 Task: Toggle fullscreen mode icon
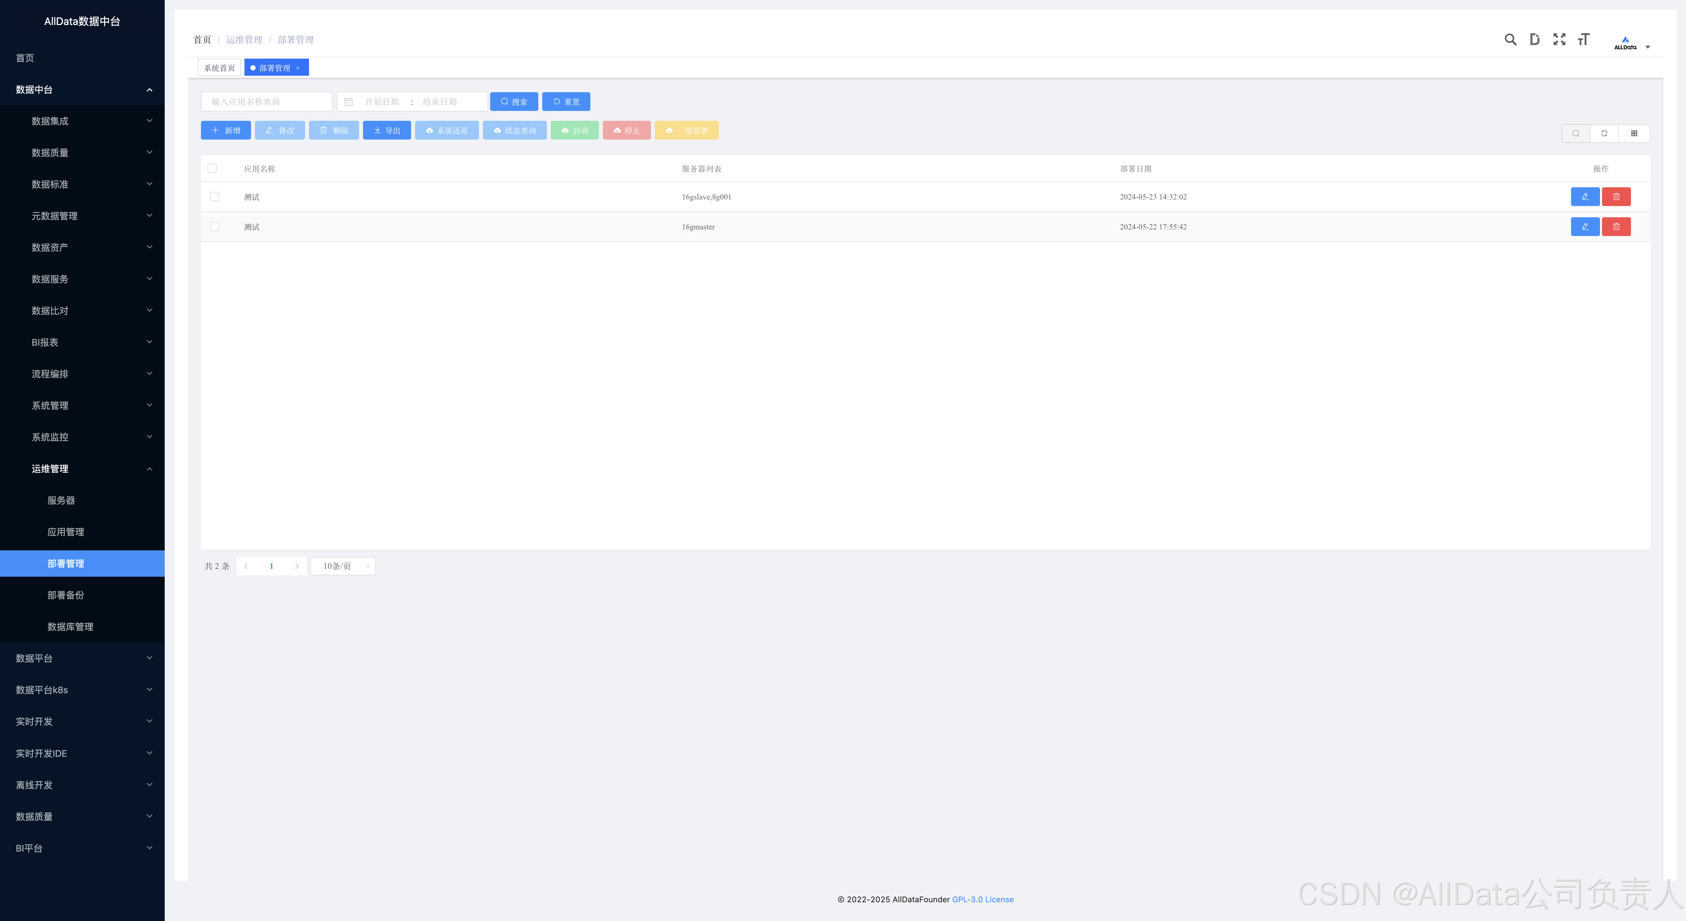point(1559,39)
